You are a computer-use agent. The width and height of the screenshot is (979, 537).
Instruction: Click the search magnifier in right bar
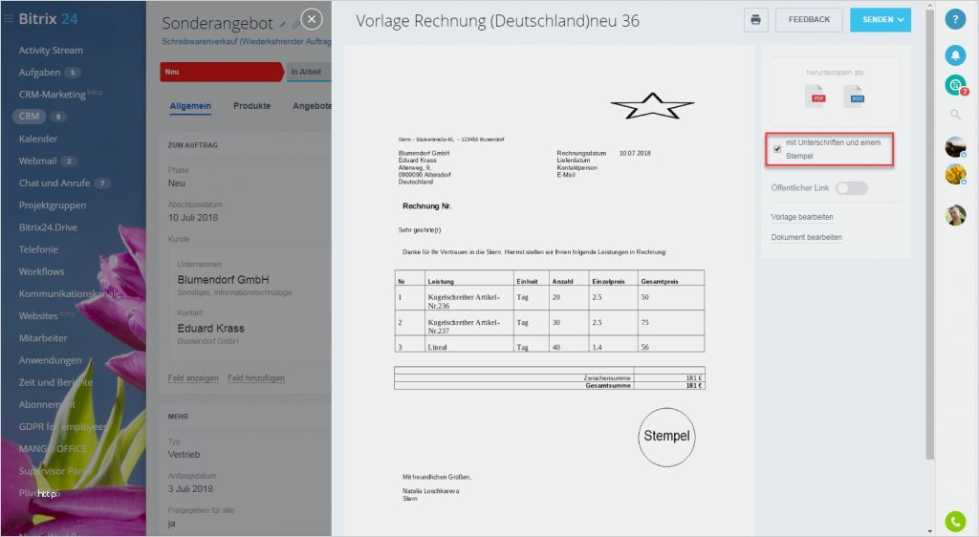[955, 115]
